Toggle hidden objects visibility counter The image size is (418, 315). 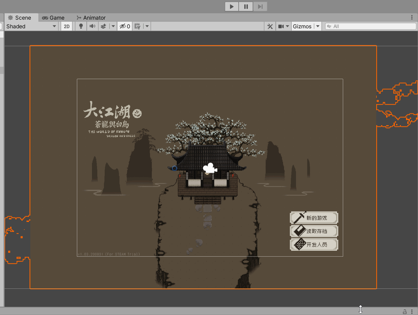125,26
